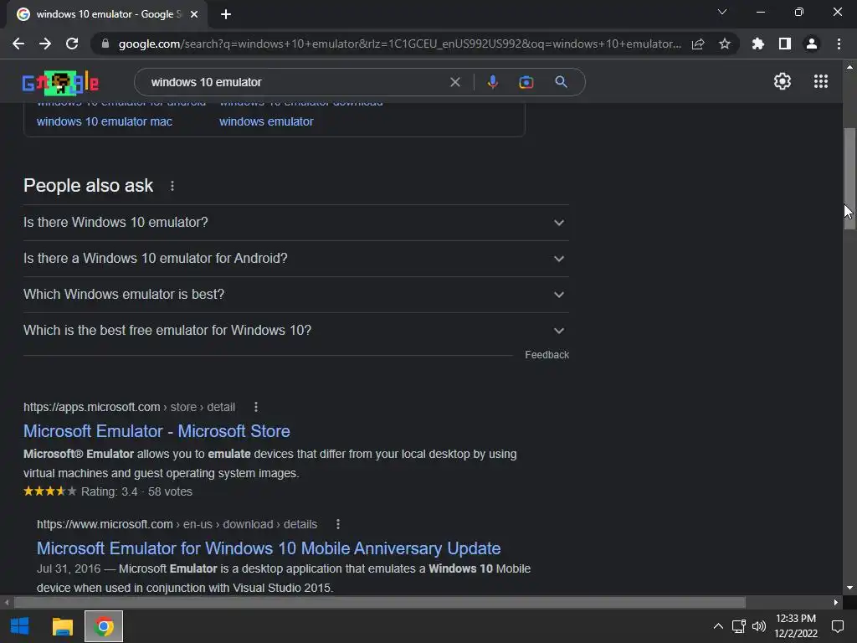
Task: Open 'windows emulator' related search
Action: pos(266,121)
